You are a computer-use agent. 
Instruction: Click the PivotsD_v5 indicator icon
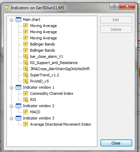[x=26, y=81]
